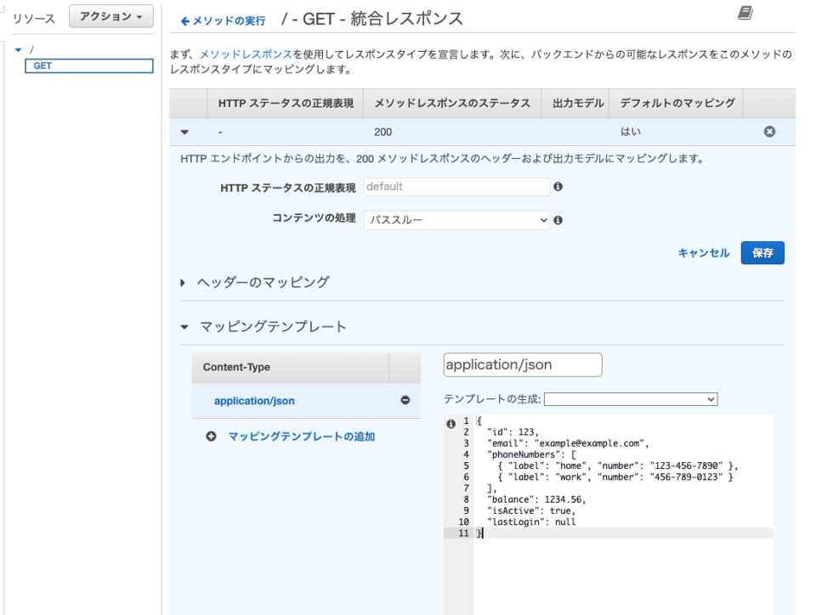This screenshot has width=816, height=615.
Task: Open the パススルー content handling dropdown
Action: 456,220
